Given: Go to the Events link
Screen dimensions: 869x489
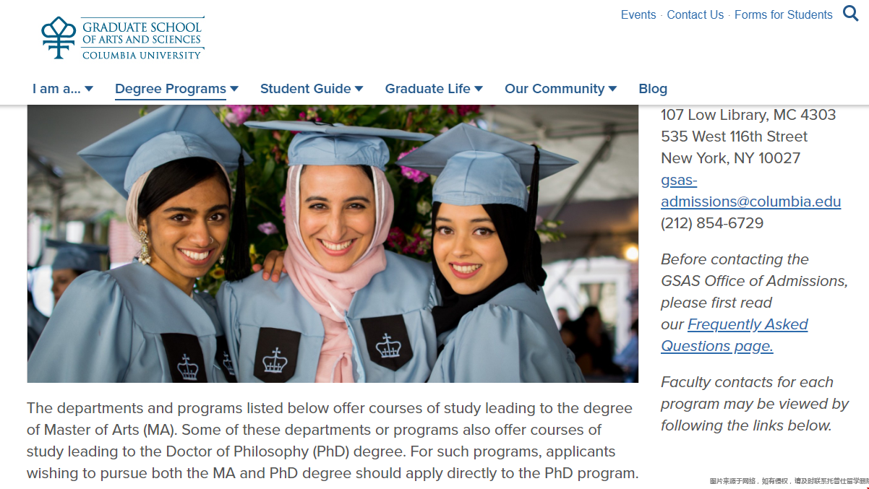Looking at the screenshot, I should (638, 14).
